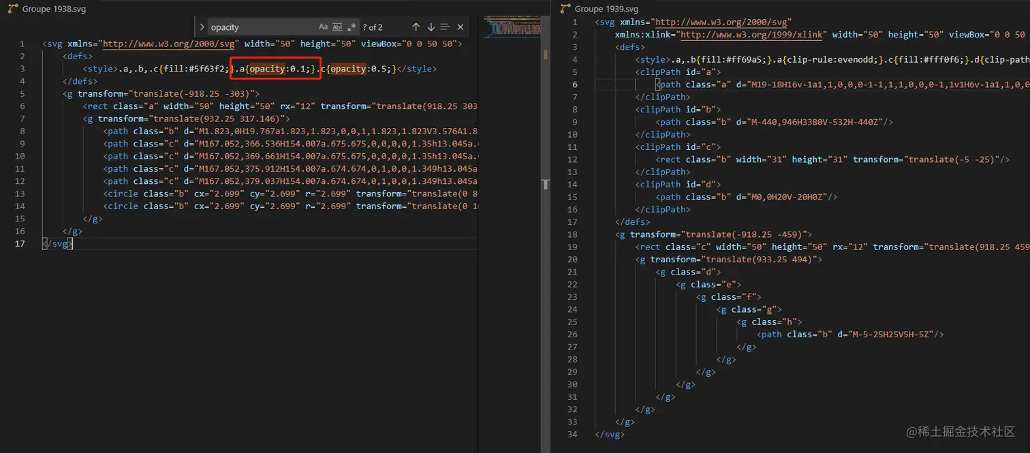Click the <g class="e"> line
The width and height of the screenshot is (1030, 453).
pos(708,284)
